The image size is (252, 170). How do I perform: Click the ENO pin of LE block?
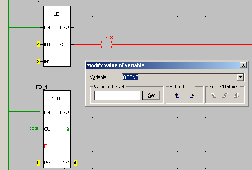[65, 27]
